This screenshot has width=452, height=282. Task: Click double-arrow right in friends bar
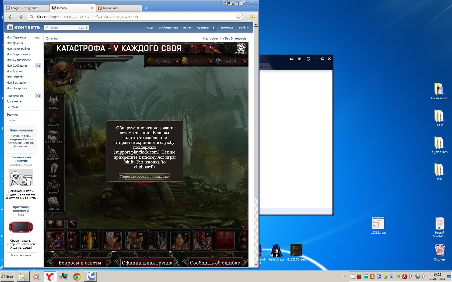coord(244,240)
